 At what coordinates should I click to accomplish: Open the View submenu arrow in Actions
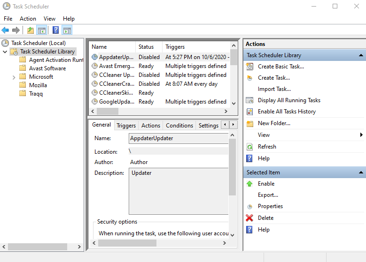pyautogui.click(x=361, y=135)
